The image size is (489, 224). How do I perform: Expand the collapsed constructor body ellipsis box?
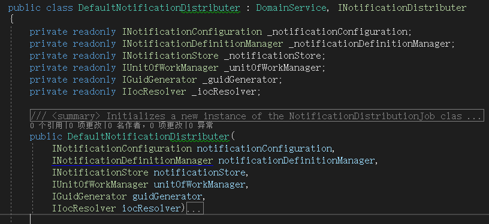(195, 208)
